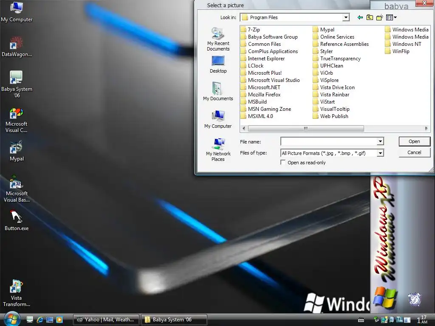435x326 pixels.
Task: Select the Common Files folder
Action: point(261,44)
